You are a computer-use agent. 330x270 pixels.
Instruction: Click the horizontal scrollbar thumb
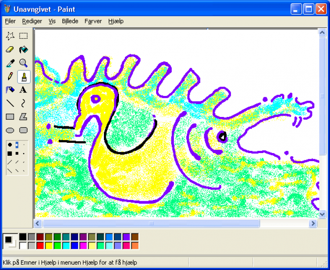[x=151, y=223]
